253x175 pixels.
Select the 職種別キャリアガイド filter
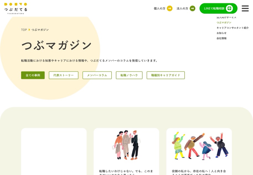(x=166, y=75)
